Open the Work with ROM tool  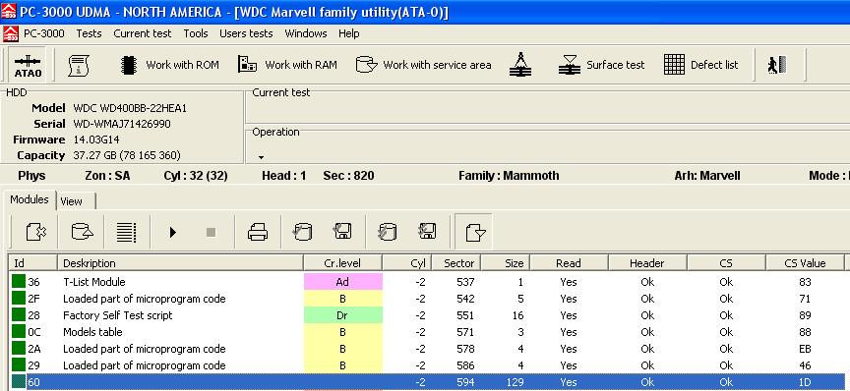pos(169,65)
